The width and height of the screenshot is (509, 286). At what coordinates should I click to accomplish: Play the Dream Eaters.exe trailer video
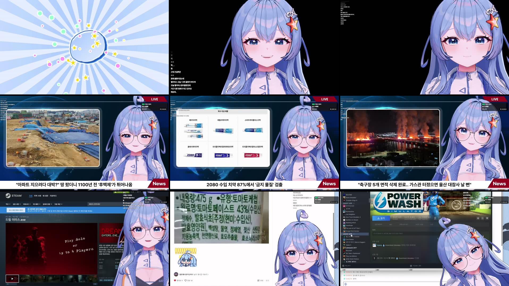pos(12,279)
